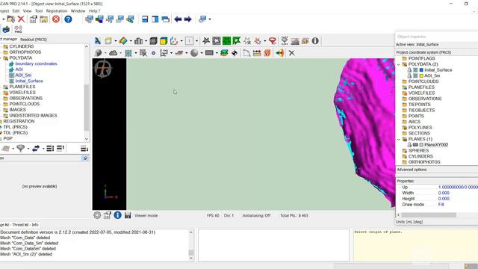Toggle lock icon for PlaneXY002 in inspector
Screen dimensions: 478x269
point(409,145)
